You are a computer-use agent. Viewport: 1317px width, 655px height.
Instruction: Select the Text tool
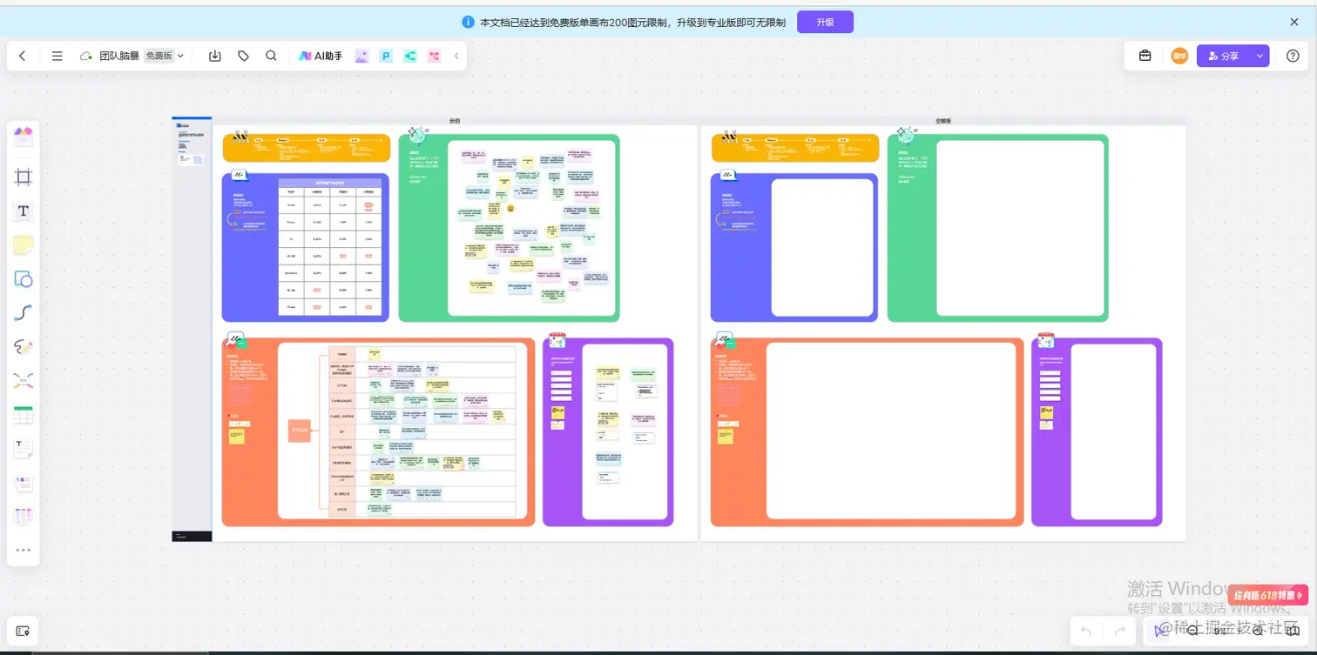pos(24,211)
